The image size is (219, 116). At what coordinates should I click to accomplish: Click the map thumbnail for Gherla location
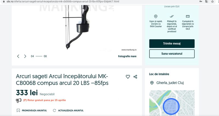(172, 103)
